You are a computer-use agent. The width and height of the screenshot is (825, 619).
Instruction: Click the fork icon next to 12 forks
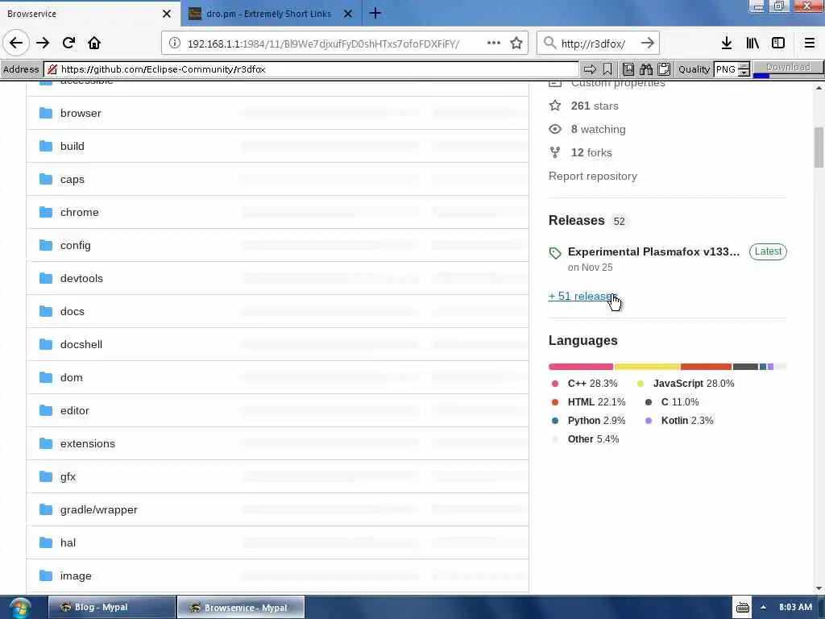click(x=555, y=152)
